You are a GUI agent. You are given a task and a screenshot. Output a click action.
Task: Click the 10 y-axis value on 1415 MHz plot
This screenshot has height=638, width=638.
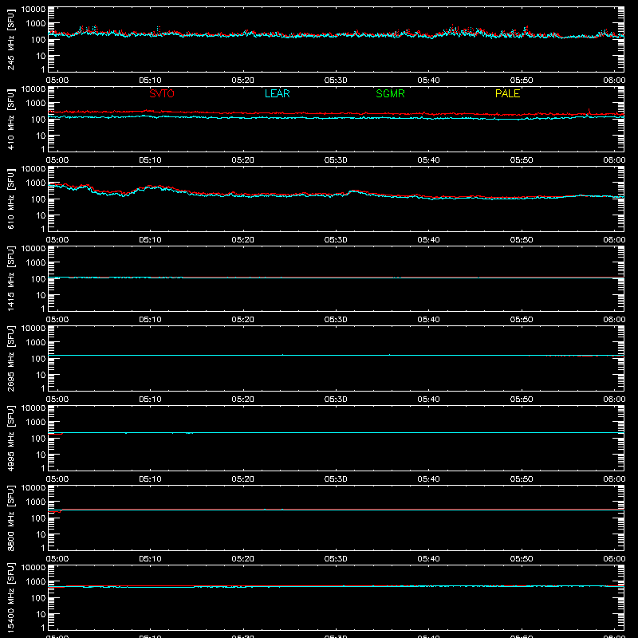click(x=41, y=295)
